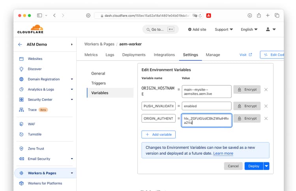Follow the Learn more link

coord(223,154)
